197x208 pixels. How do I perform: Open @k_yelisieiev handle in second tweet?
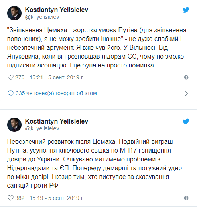pos(42,128)
